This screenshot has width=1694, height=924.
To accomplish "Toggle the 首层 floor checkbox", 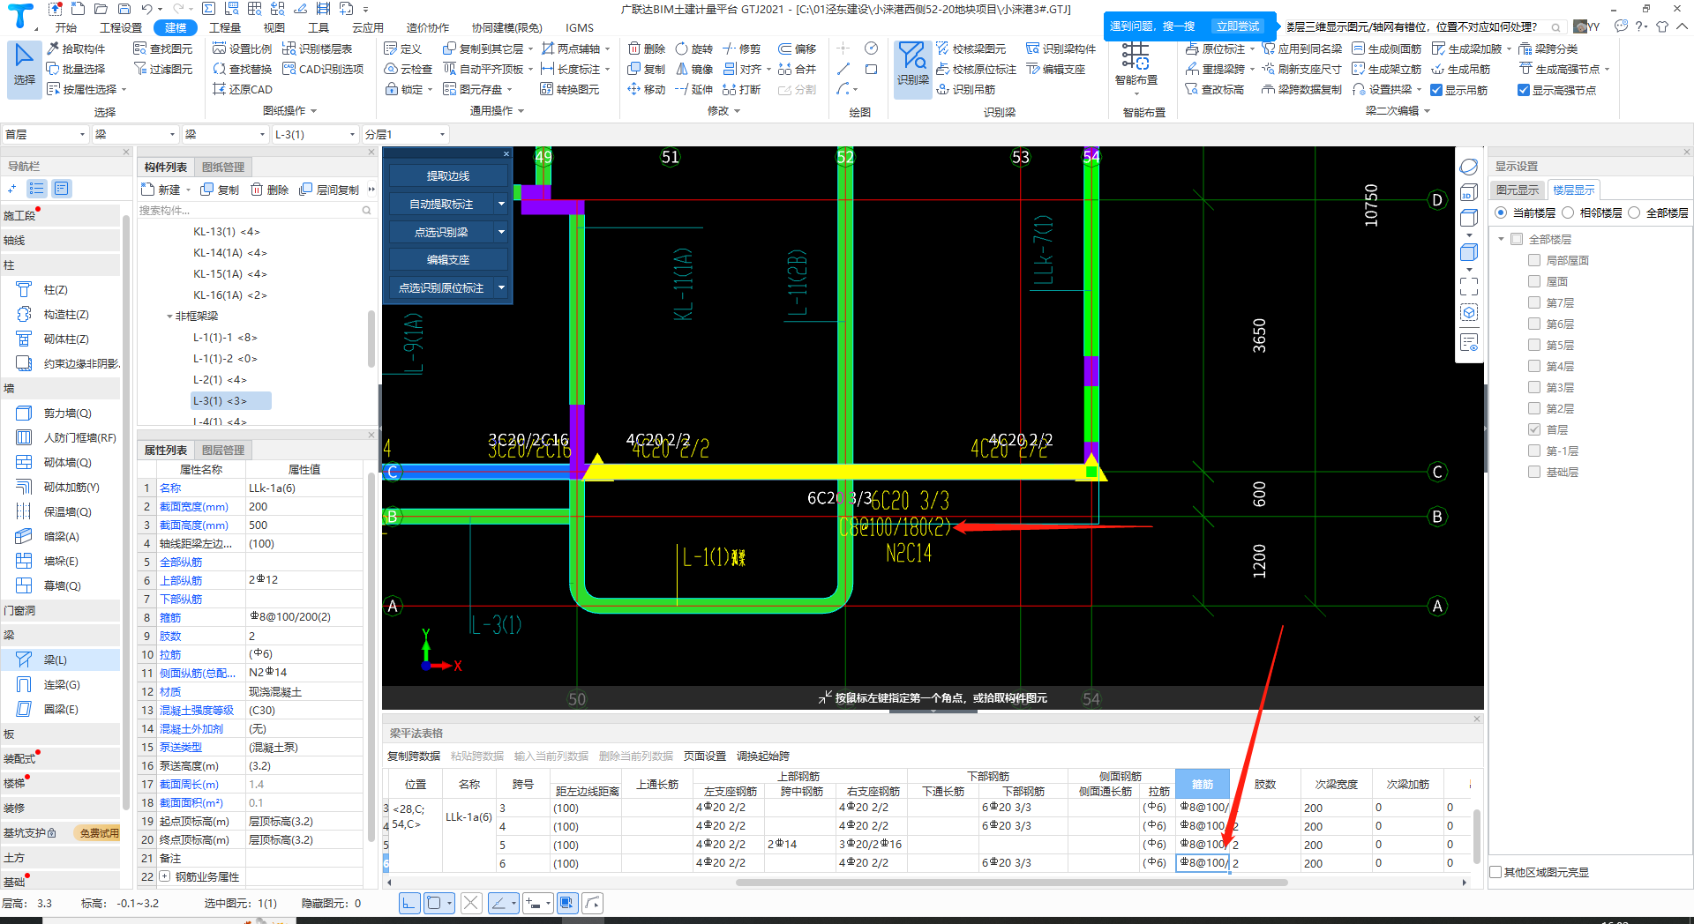I will coord(1534,429).
